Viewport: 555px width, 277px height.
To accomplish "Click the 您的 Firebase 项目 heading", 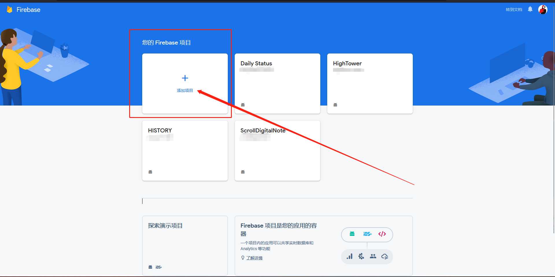I will [x=166, y=43].
